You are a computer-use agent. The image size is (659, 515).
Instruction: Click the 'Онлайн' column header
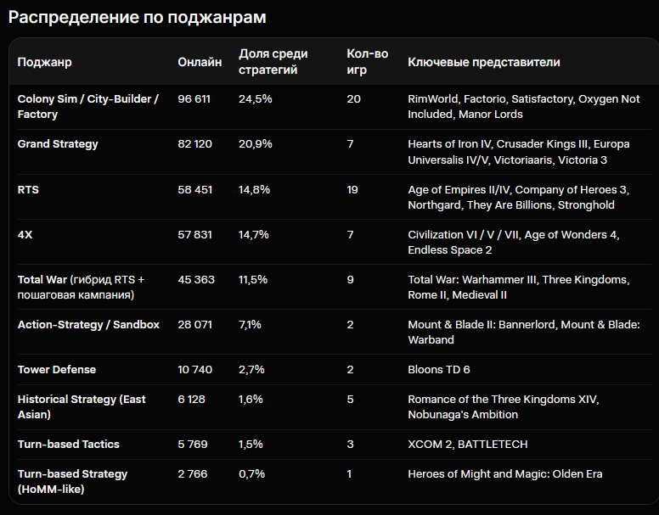coord(200,62)
